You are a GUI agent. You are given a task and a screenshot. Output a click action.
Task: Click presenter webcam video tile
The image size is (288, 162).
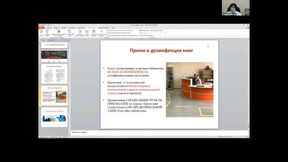(236, 8)
